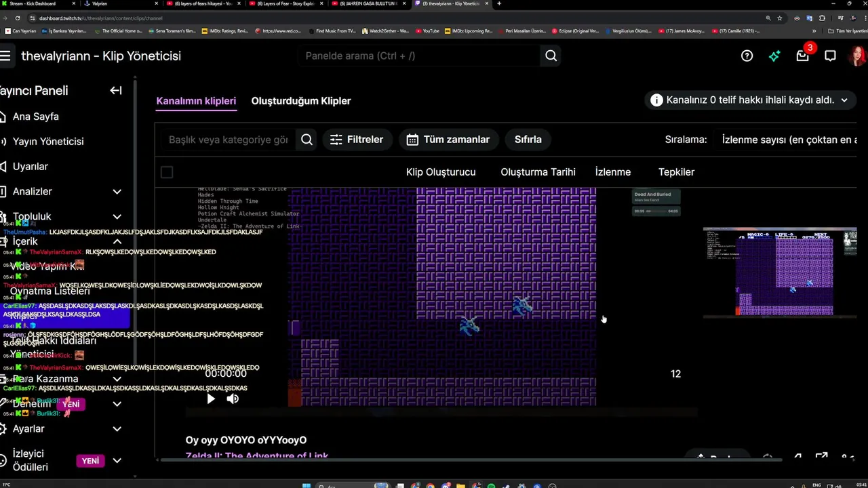This screenshot has width=868, height=488.
Task: Switch to Oluşturduğum Klipler tab
Action: [301, 101]
